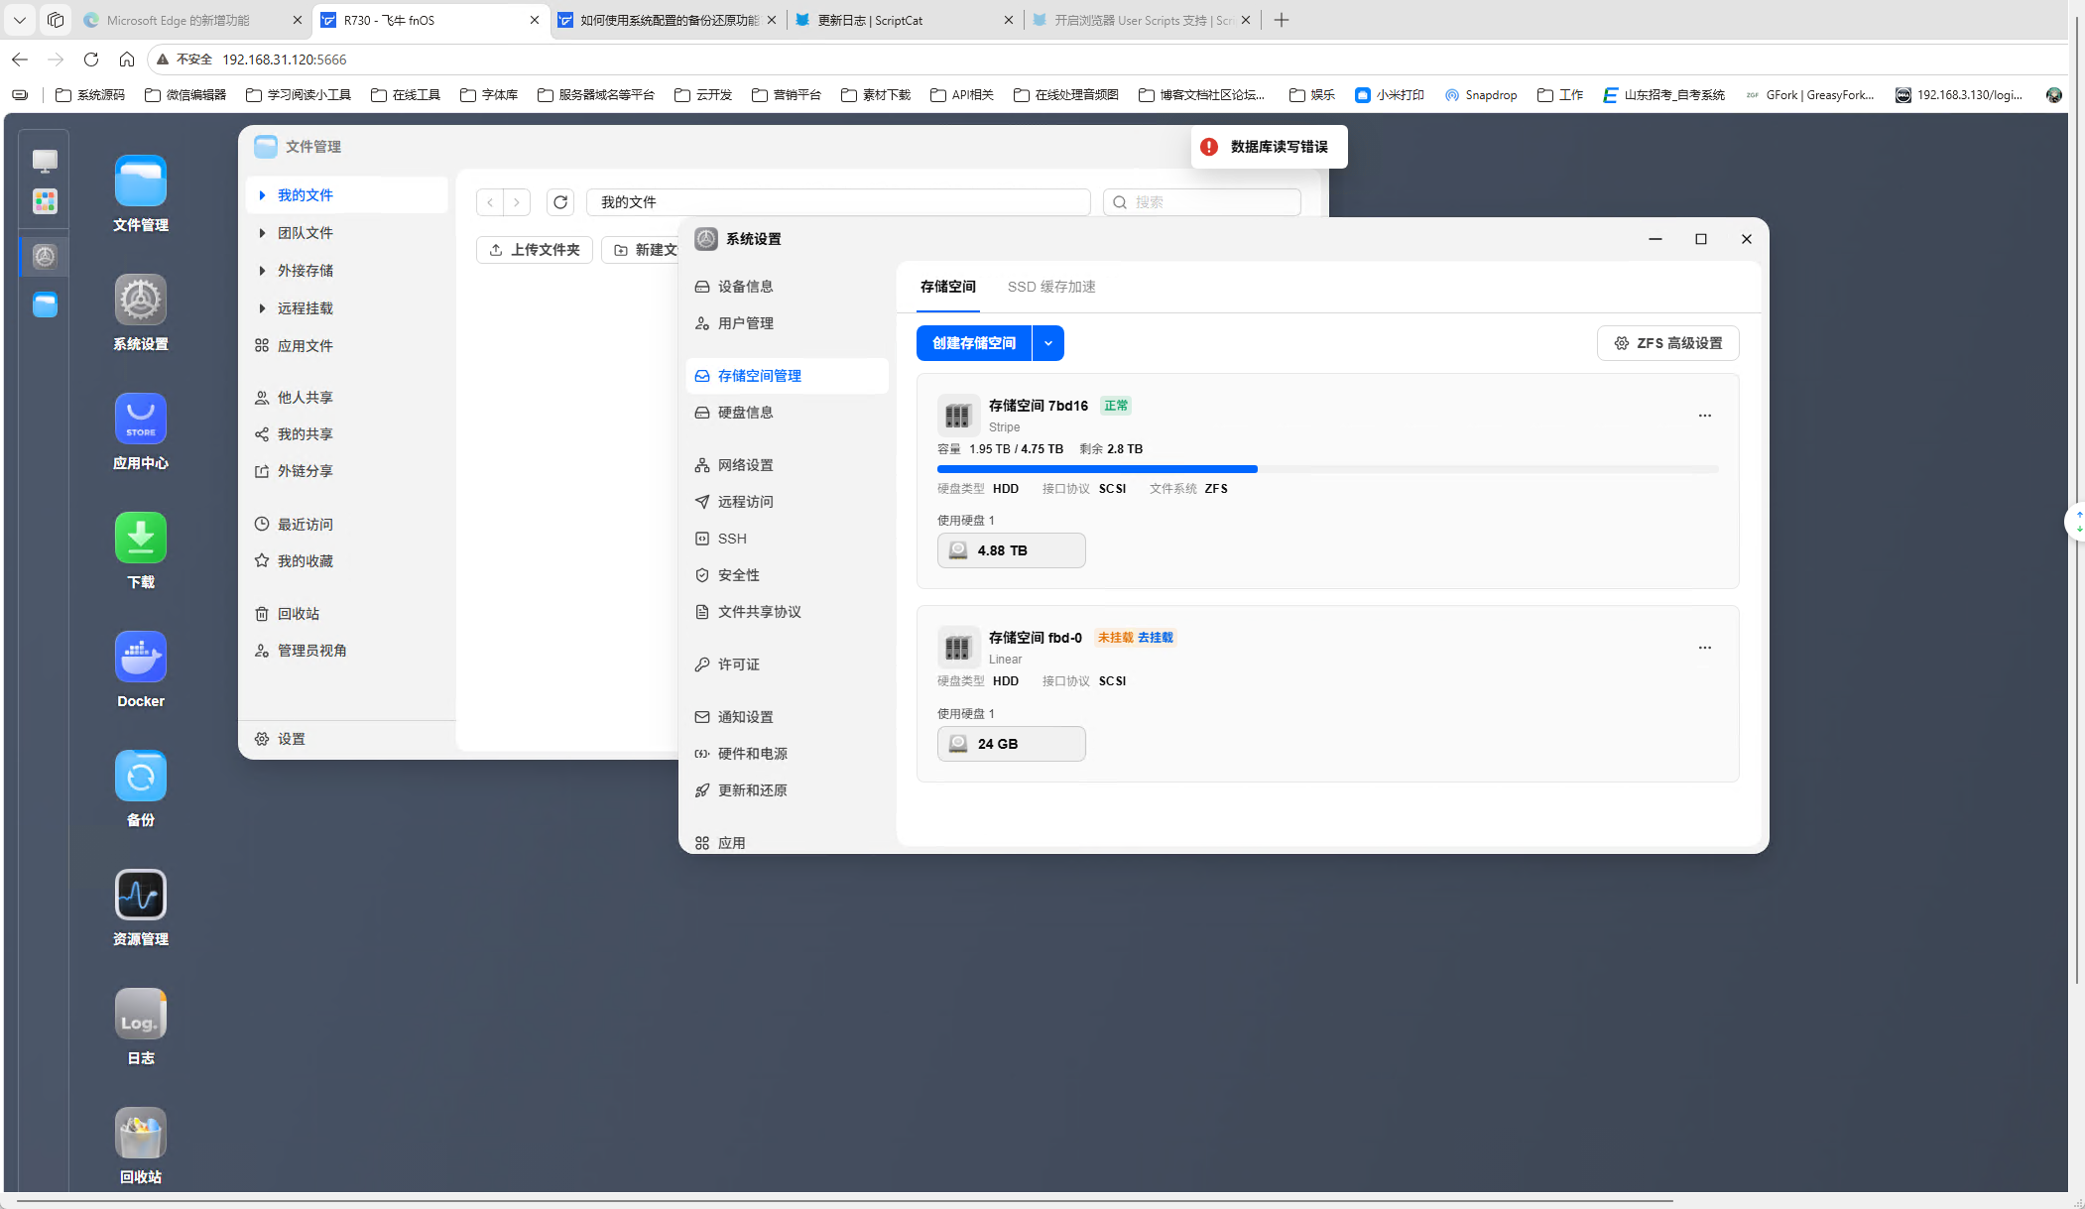Open the 备份 backup app icon

click(x=140, y=776)
